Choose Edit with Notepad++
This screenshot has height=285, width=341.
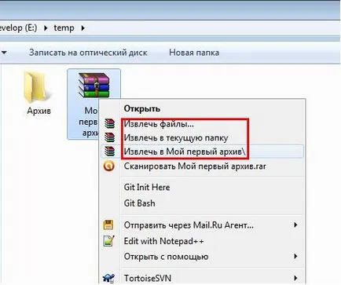coord(202,241)
